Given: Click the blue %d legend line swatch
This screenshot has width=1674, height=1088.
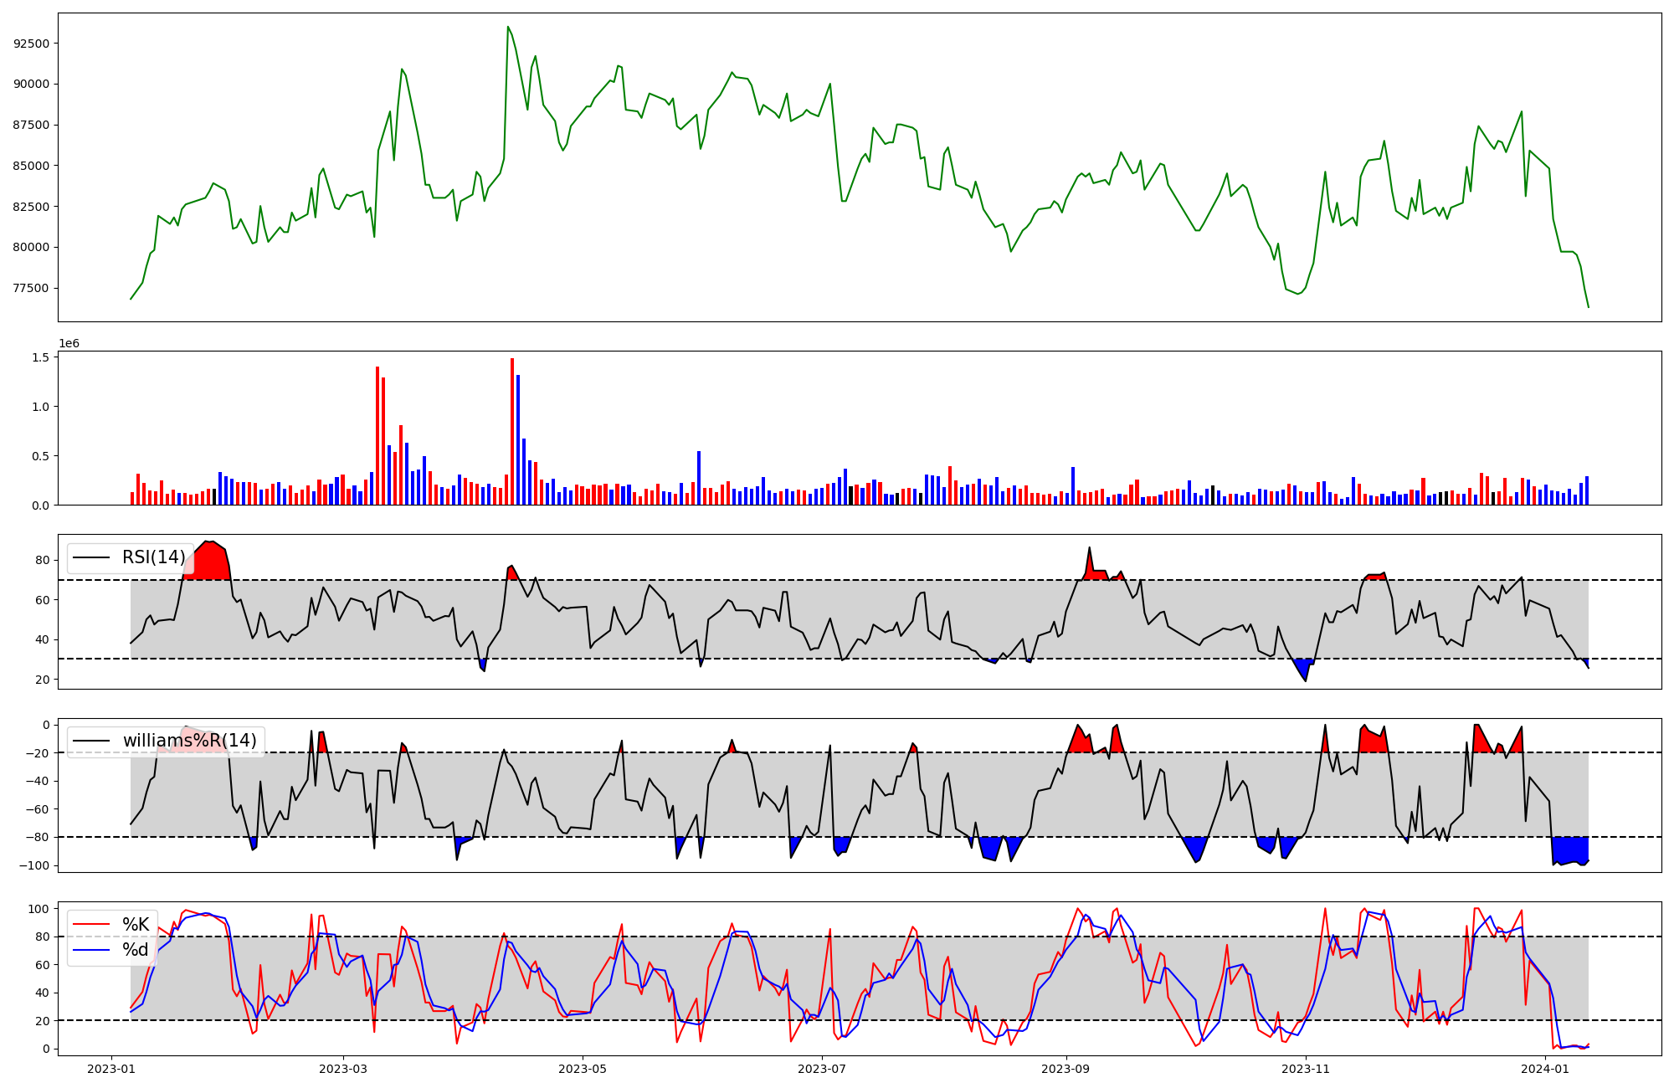Looking at the screenshot, I should [x=92, y=950].
